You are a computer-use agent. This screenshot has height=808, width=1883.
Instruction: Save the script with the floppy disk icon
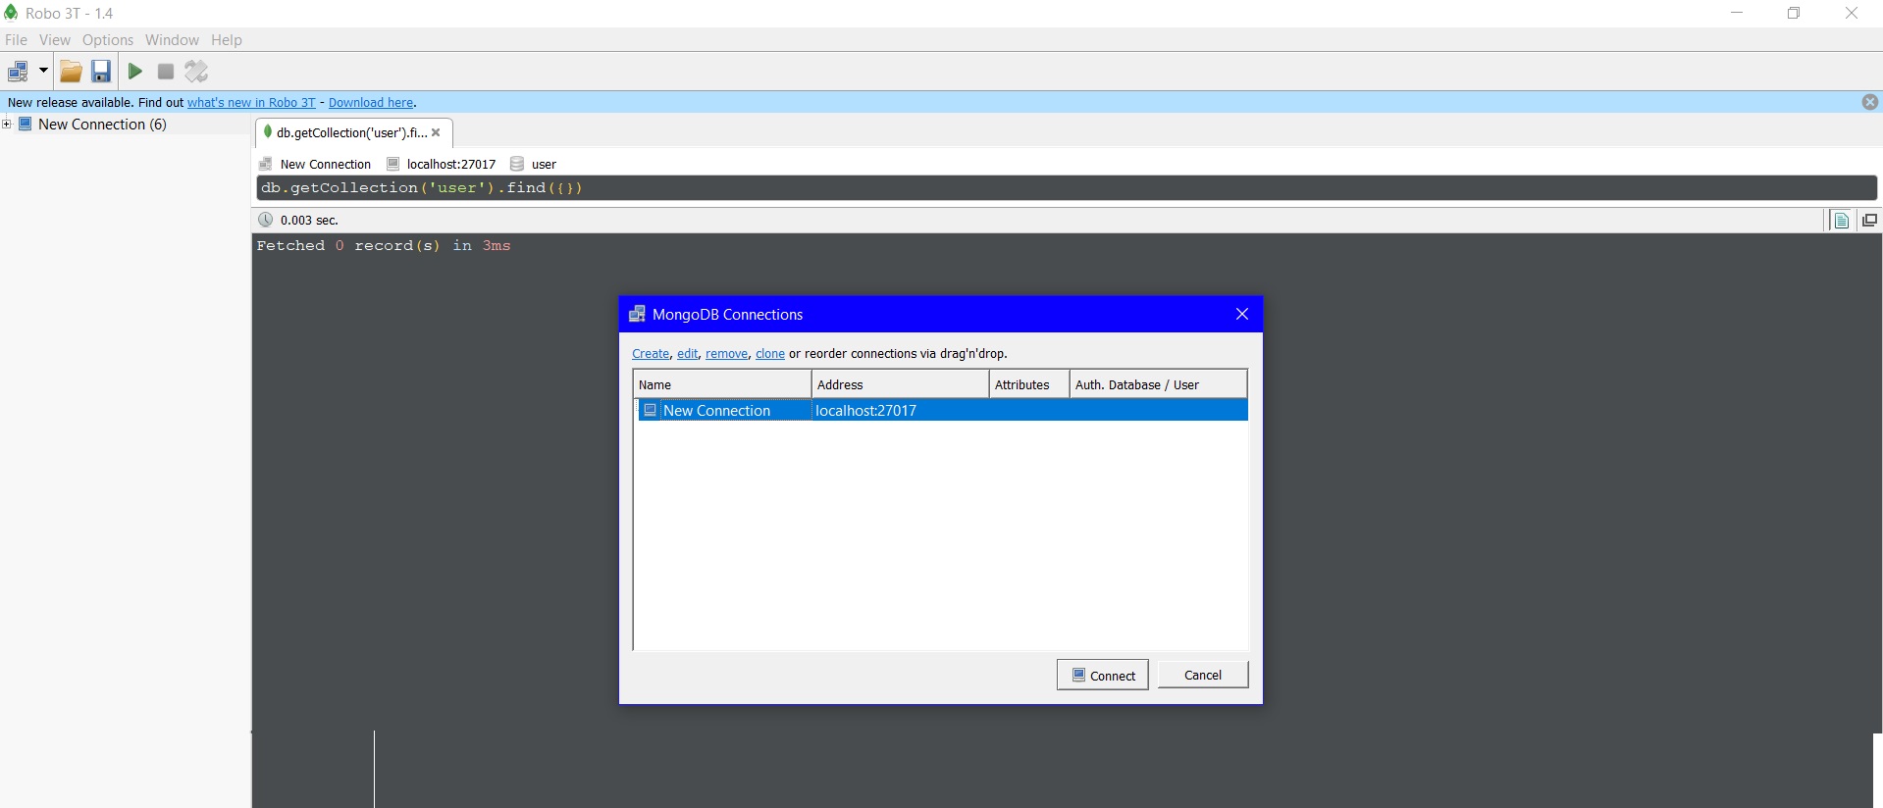(x=101, y=72)
